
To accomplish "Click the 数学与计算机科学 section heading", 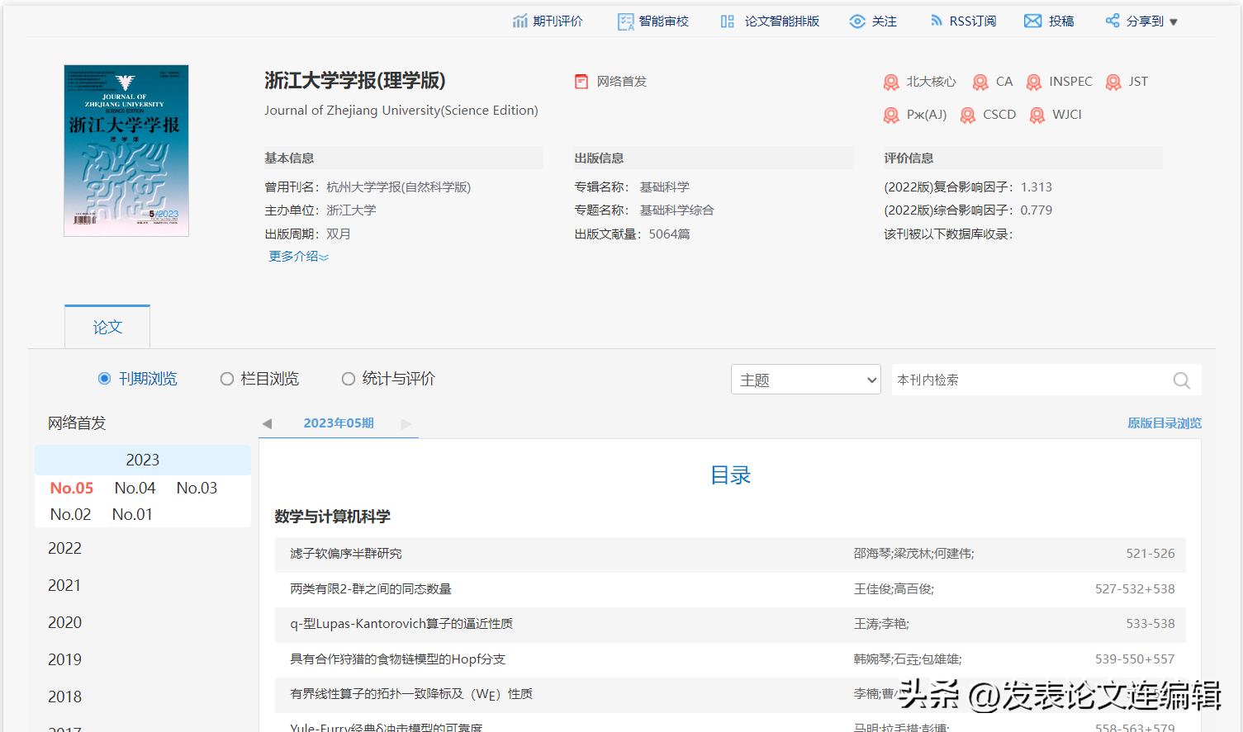I will click(x=332, y=517).
